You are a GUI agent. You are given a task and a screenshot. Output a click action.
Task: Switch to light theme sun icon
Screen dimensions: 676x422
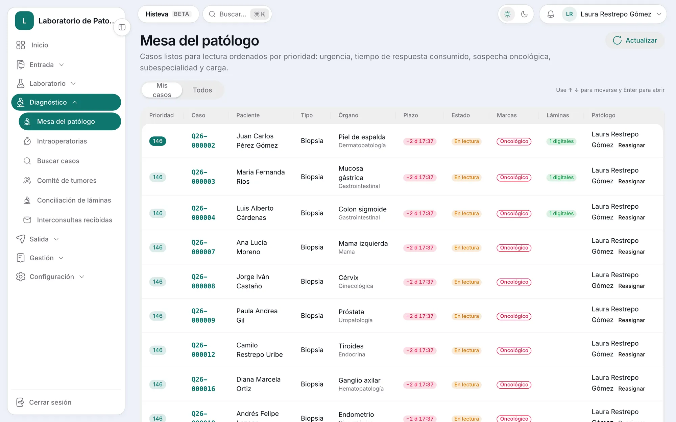507,14
